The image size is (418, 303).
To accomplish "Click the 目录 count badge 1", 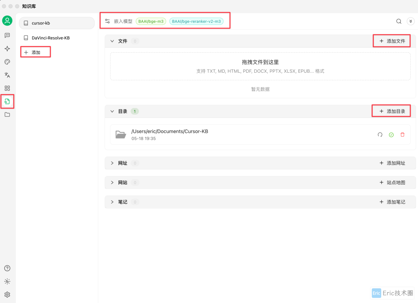I will [x=135, y=111].
